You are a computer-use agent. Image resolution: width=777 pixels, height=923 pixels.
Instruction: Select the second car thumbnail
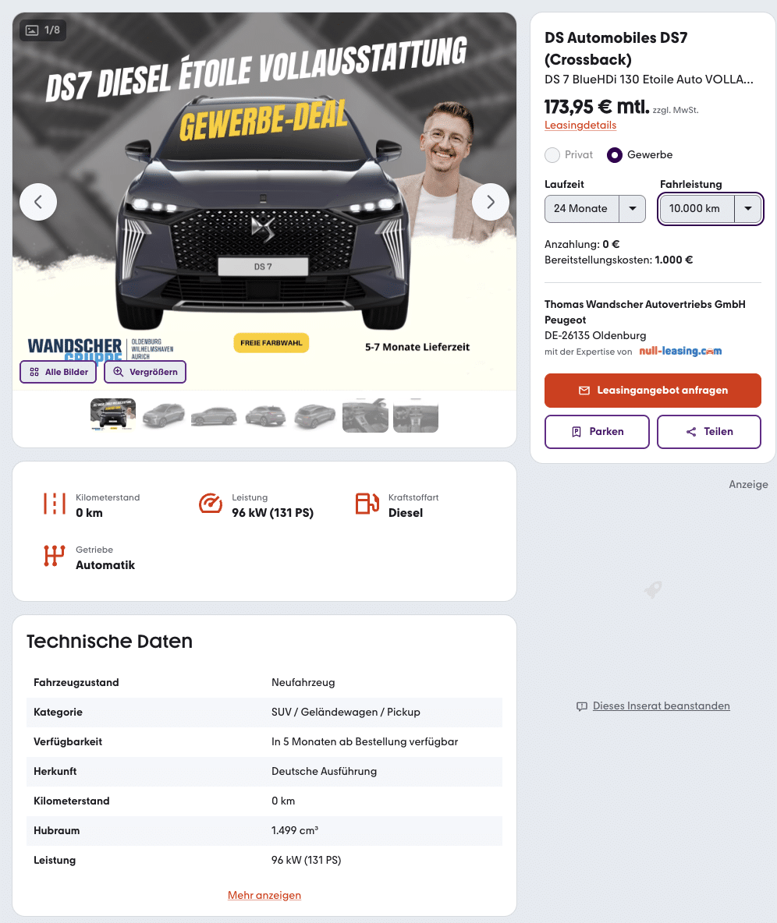pos(163,416)
